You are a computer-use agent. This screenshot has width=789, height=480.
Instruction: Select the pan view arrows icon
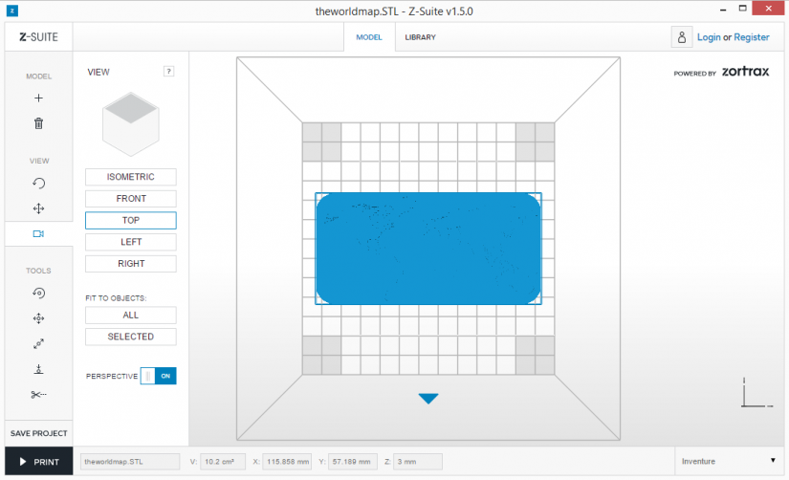coord(39,208)
